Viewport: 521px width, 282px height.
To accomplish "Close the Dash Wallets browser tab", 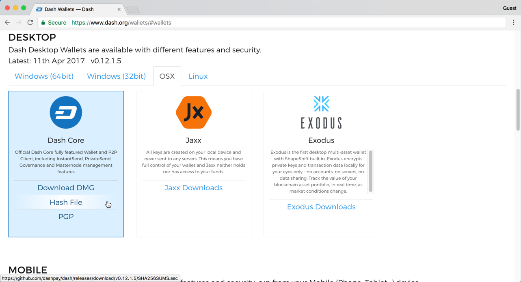I will click(119, 9).
